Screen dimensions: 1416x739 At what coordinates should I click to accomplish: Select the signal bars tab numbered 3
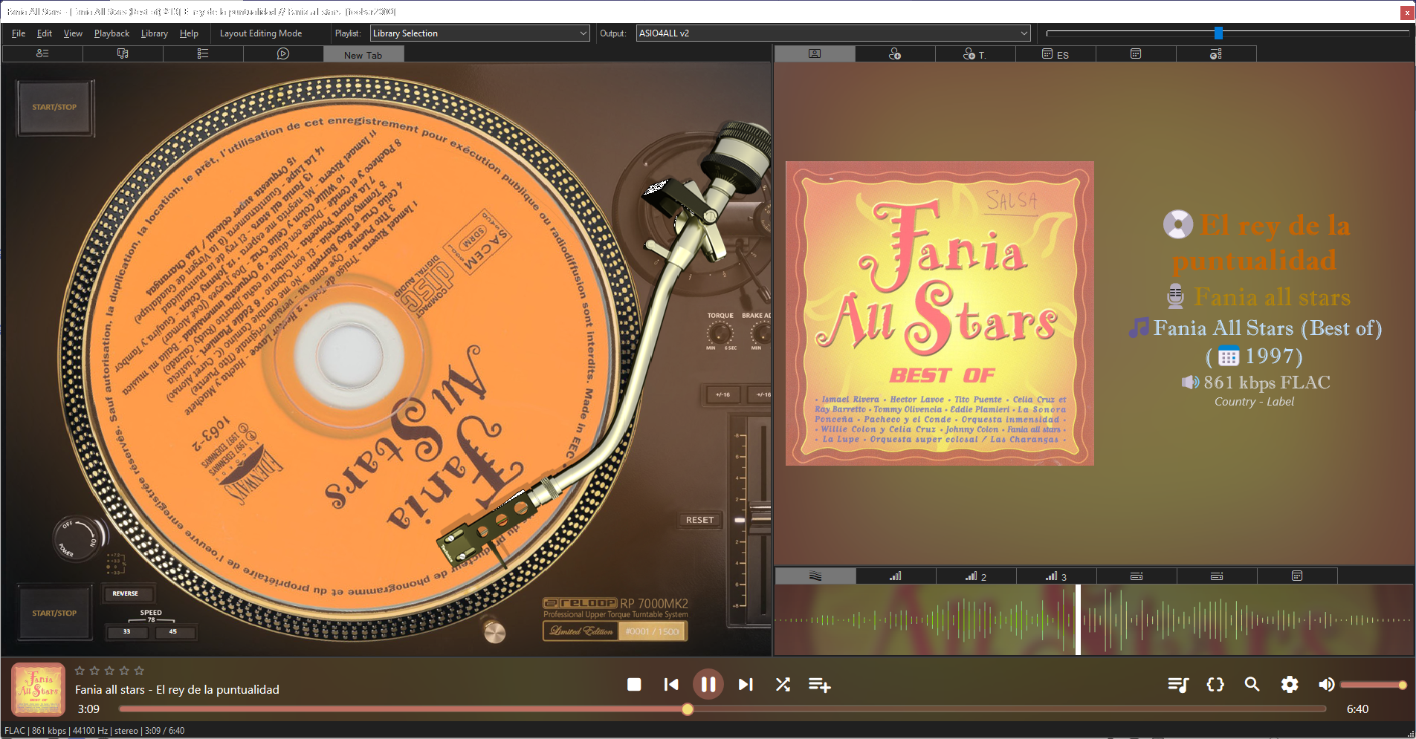(1056, 576)
